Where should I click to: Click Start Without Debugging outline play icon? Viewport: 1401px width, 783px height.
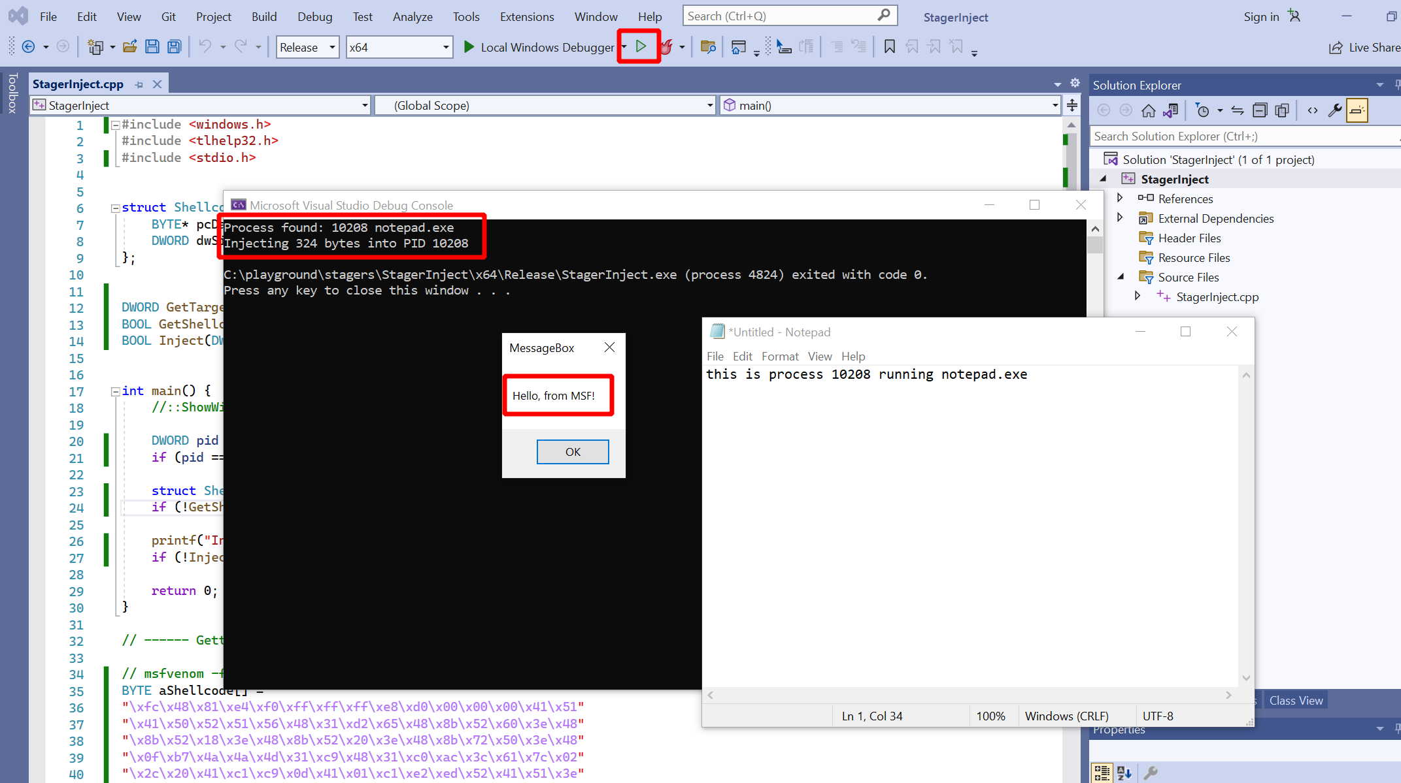point(641,46)
